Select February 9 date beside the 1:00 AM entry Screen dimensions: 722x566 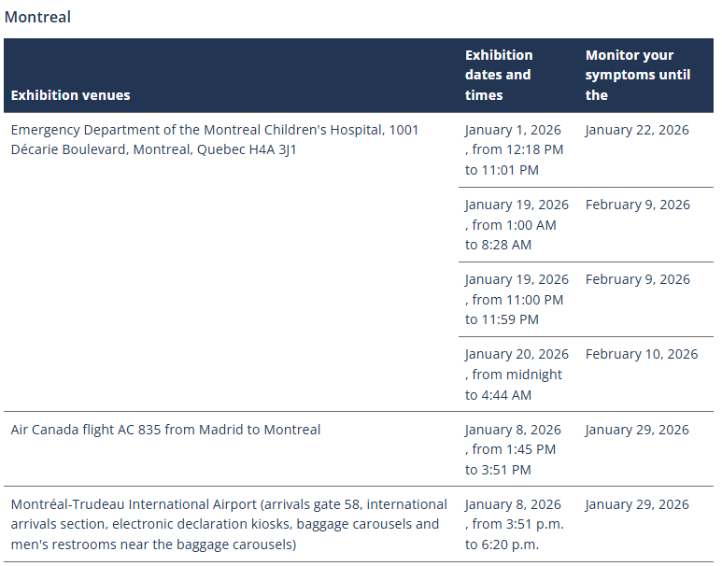(x=638, y=205)
